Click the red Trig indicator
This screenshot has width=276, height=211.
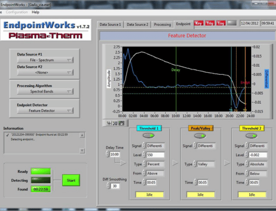click(x=209, y=23)
